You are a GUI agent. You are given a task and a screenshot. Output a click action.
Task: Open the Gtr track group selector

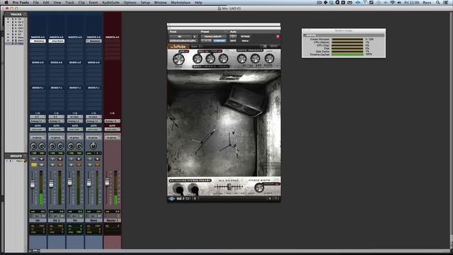[38, 137]
